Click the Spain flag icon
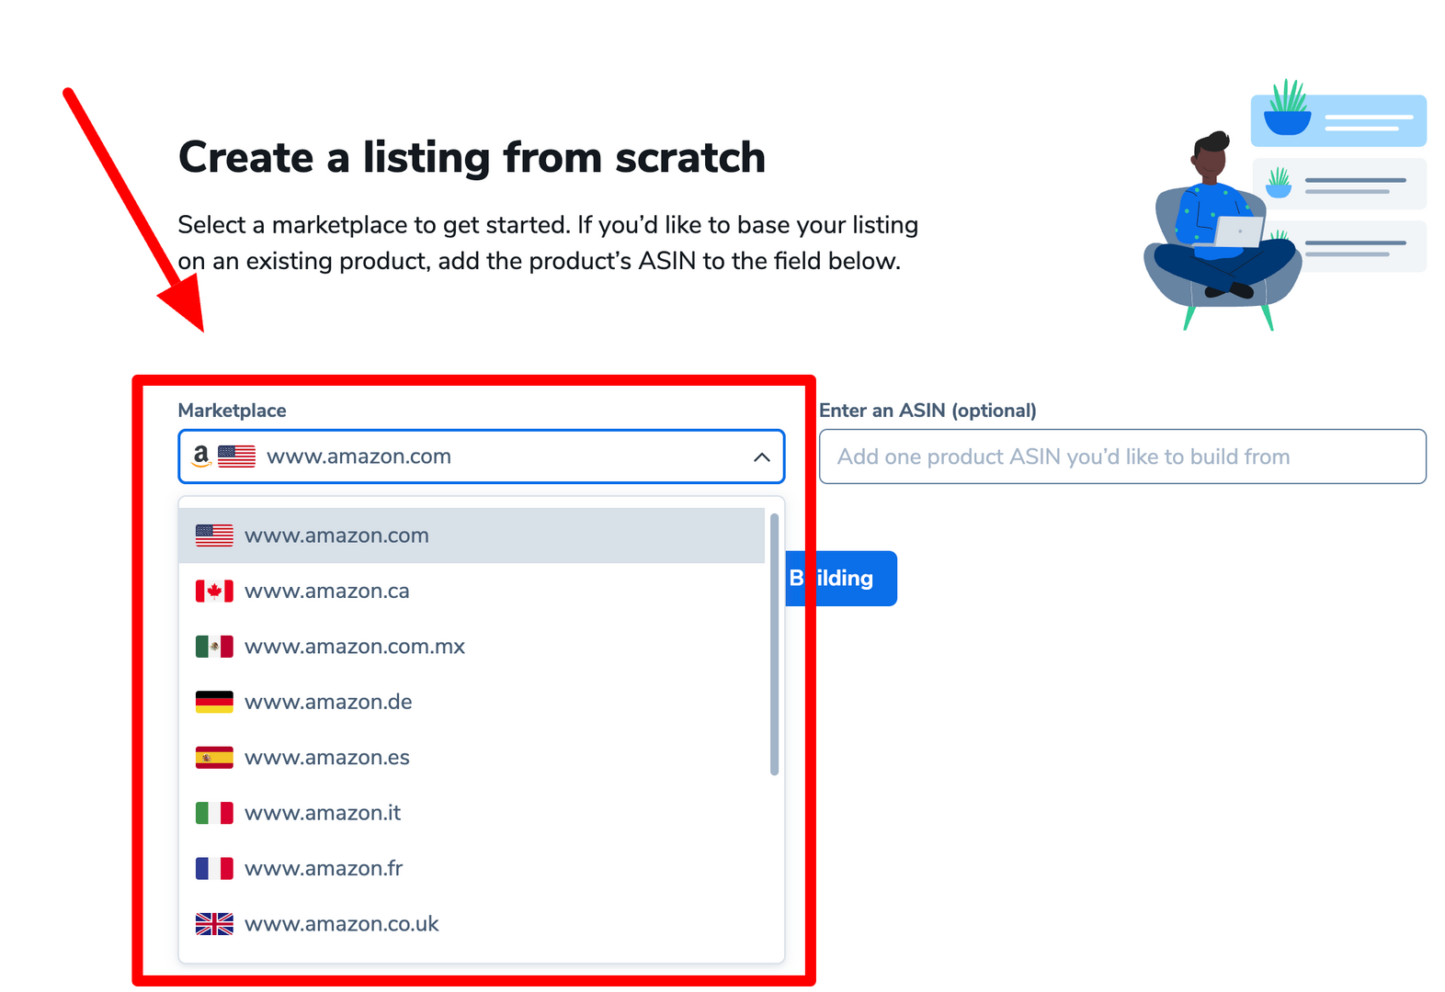The height and width of the screenshot is (992, 1445). tap(214, 758)
